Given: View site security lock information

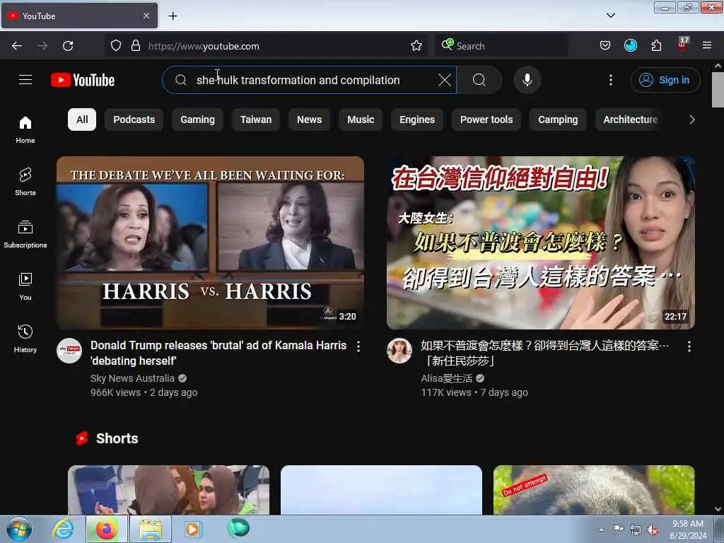Looking at the screenshot, I should tap(135, 46).
